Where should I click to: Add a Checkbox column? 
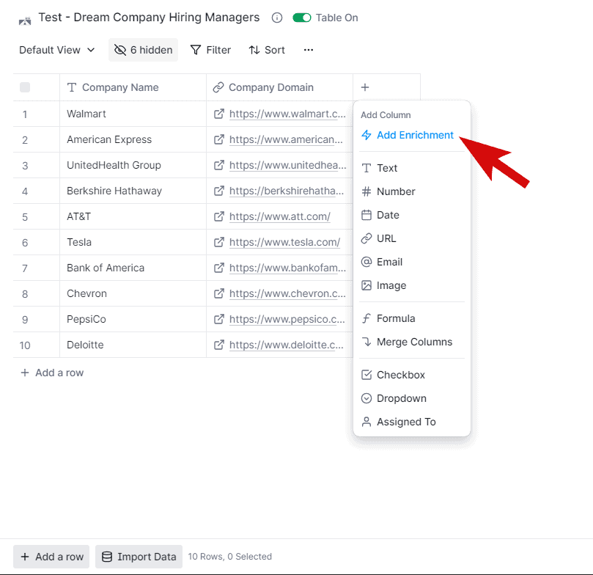[411, 375]
